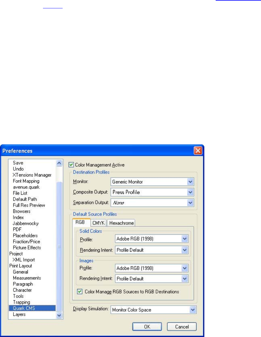Select XML Import preferences

click(x=24, y=260)
